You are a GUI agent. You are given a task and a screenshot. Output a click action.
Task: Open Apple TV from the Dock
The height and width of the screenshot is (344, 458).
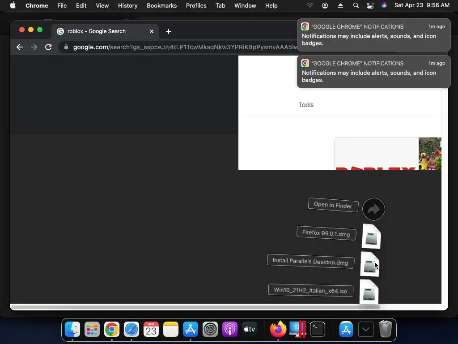tap(250, 329)
